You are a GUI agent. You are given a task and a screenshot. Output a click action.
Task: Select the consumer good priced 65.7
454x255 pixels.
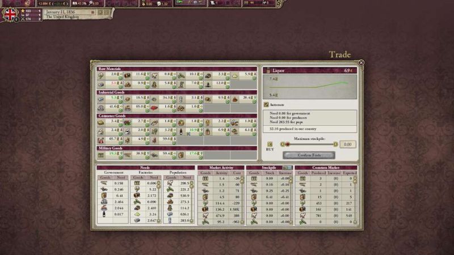point(110,141)
